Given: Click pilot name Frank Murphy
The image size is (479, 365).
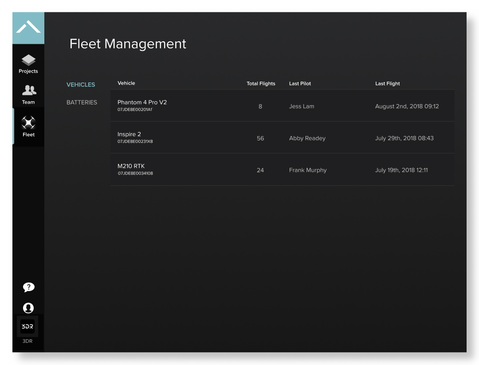Looking at the screenshot, I should point(308,170).
